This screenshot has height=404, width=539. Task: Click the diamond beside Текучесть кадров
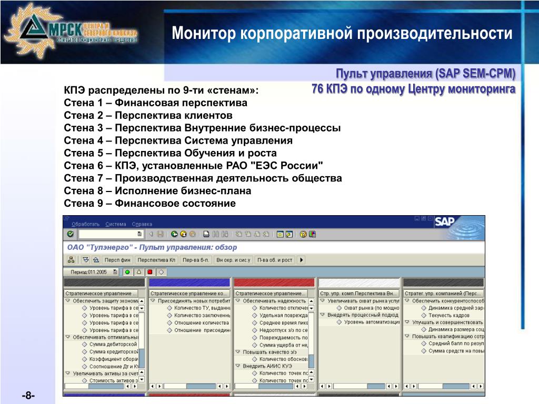[x=424, y=315]
